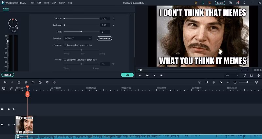The height and width of the screenshot is (139, 262).
Task: Open the Edit menu
Action: [39, 3]
